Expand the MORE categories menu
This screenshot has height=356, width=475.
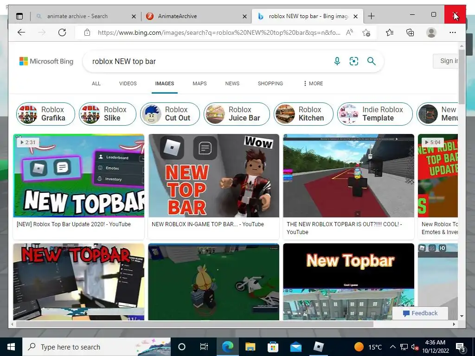pos(314,83)
